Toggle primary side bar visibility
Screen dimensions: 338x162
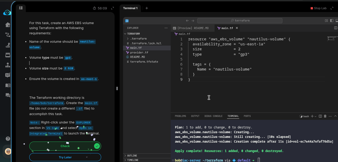(x=332, y=20)
